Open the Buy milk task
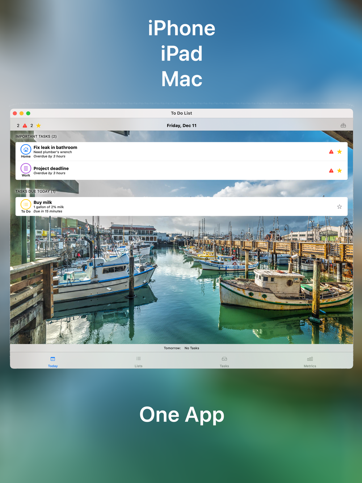Screen dimensions: 362x483 coord(181,206)
